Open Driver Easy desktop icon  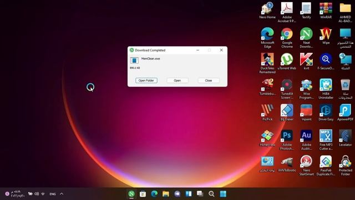coord(326,112)
